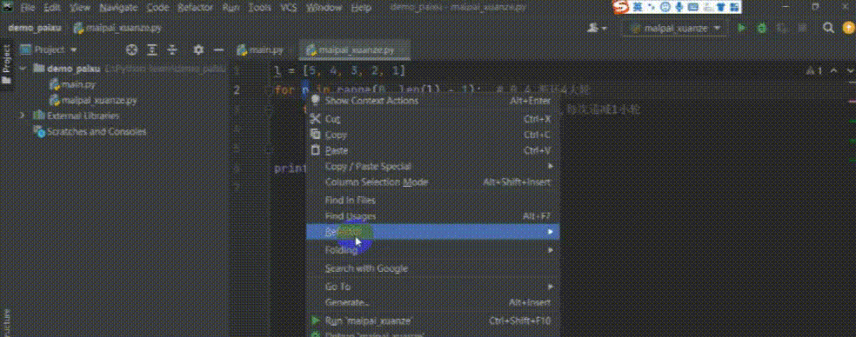The image size is (856, 337).
Task: Open the VCS menu
Action: pos(288,8)
